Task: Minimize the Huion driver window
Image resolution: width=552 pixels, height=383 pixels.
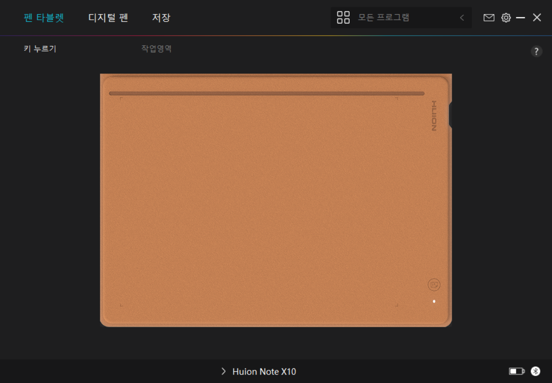Action: (520, 18)
